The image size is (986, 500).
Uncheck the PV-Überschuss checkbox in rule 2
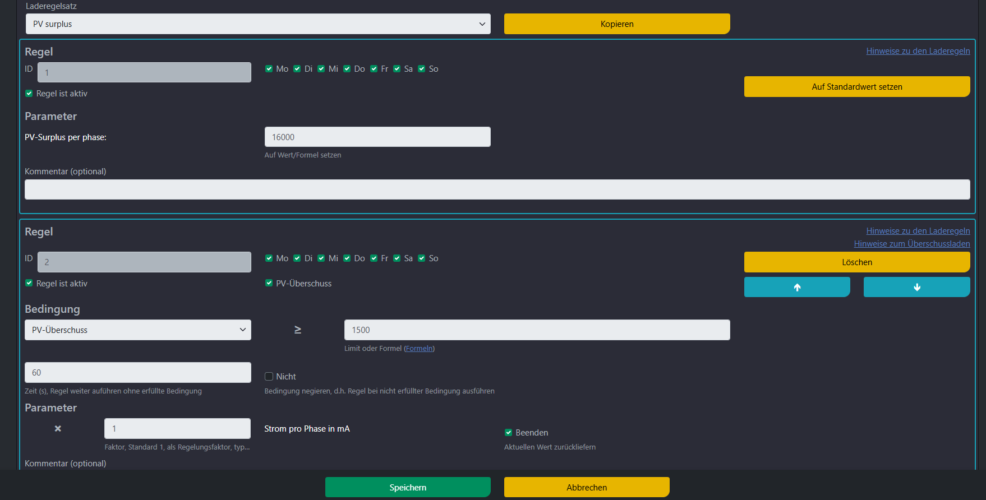click(269, 284)
